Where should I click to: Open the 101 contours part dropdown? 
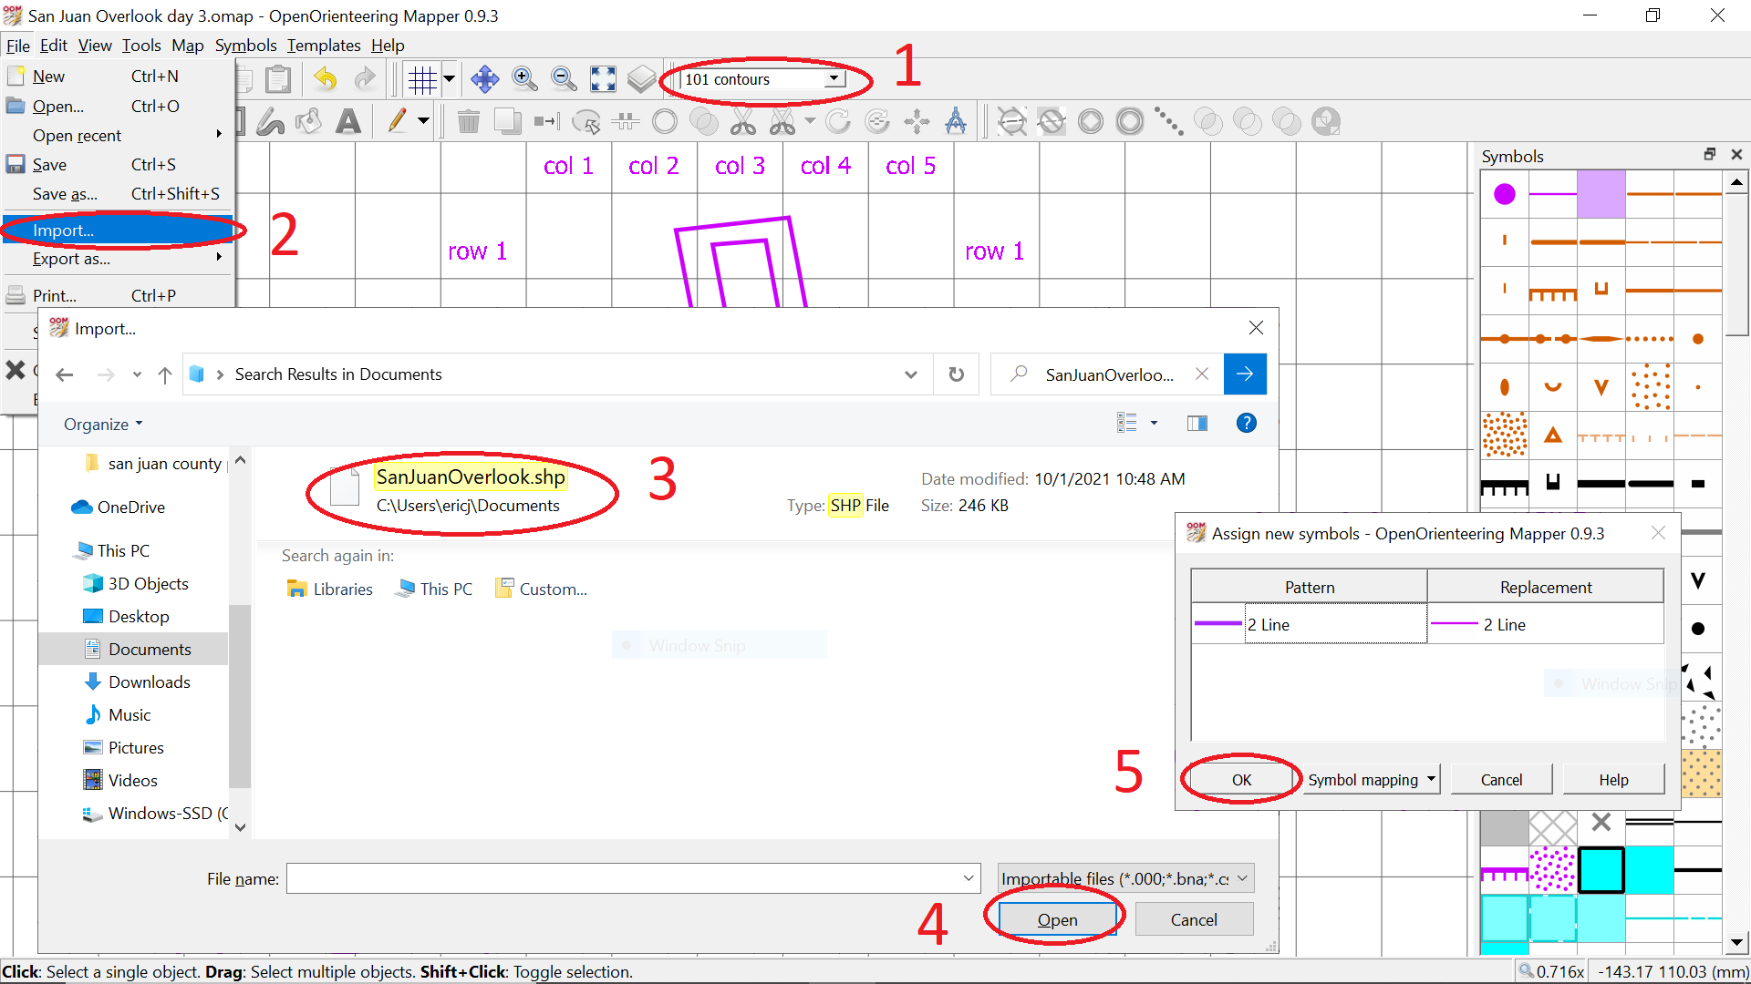click(833, 79)
